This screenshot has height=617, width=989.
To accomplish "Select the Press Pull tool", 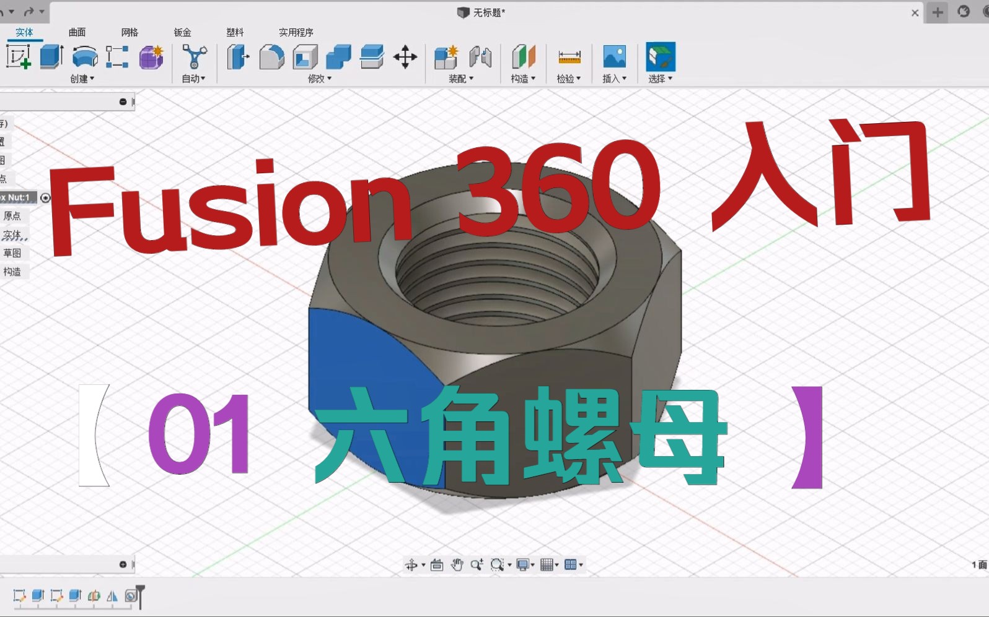I will (x=238, y=57).
